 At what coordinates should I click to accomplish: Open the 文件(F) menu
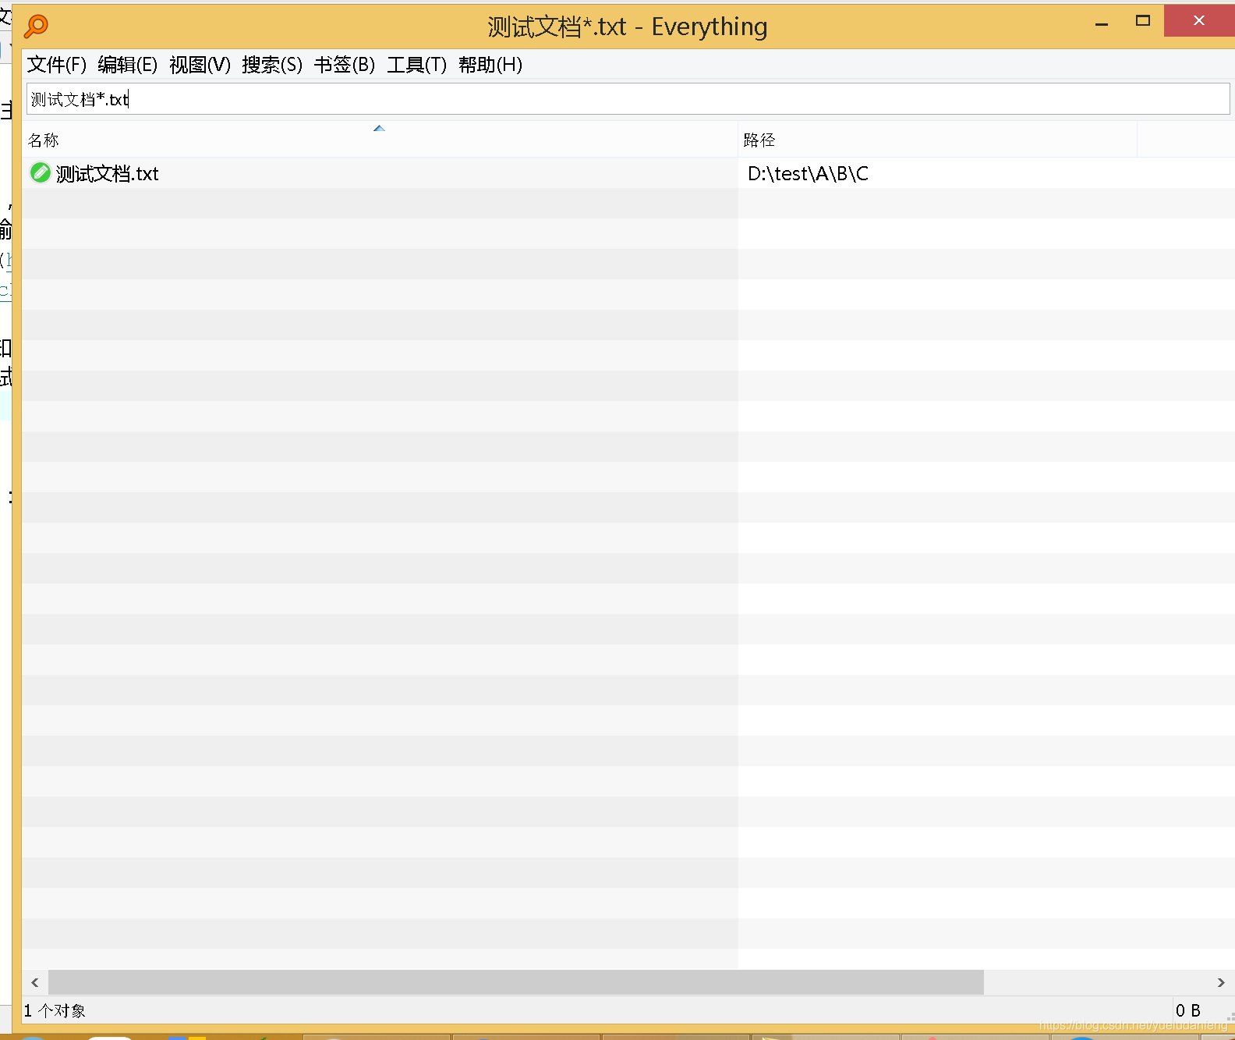(57, 65)
